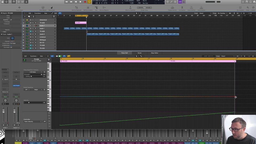Toggle the purple Count-in 1234 button
The height and width of the screenshot is (144, 256).
click(180, 2)
